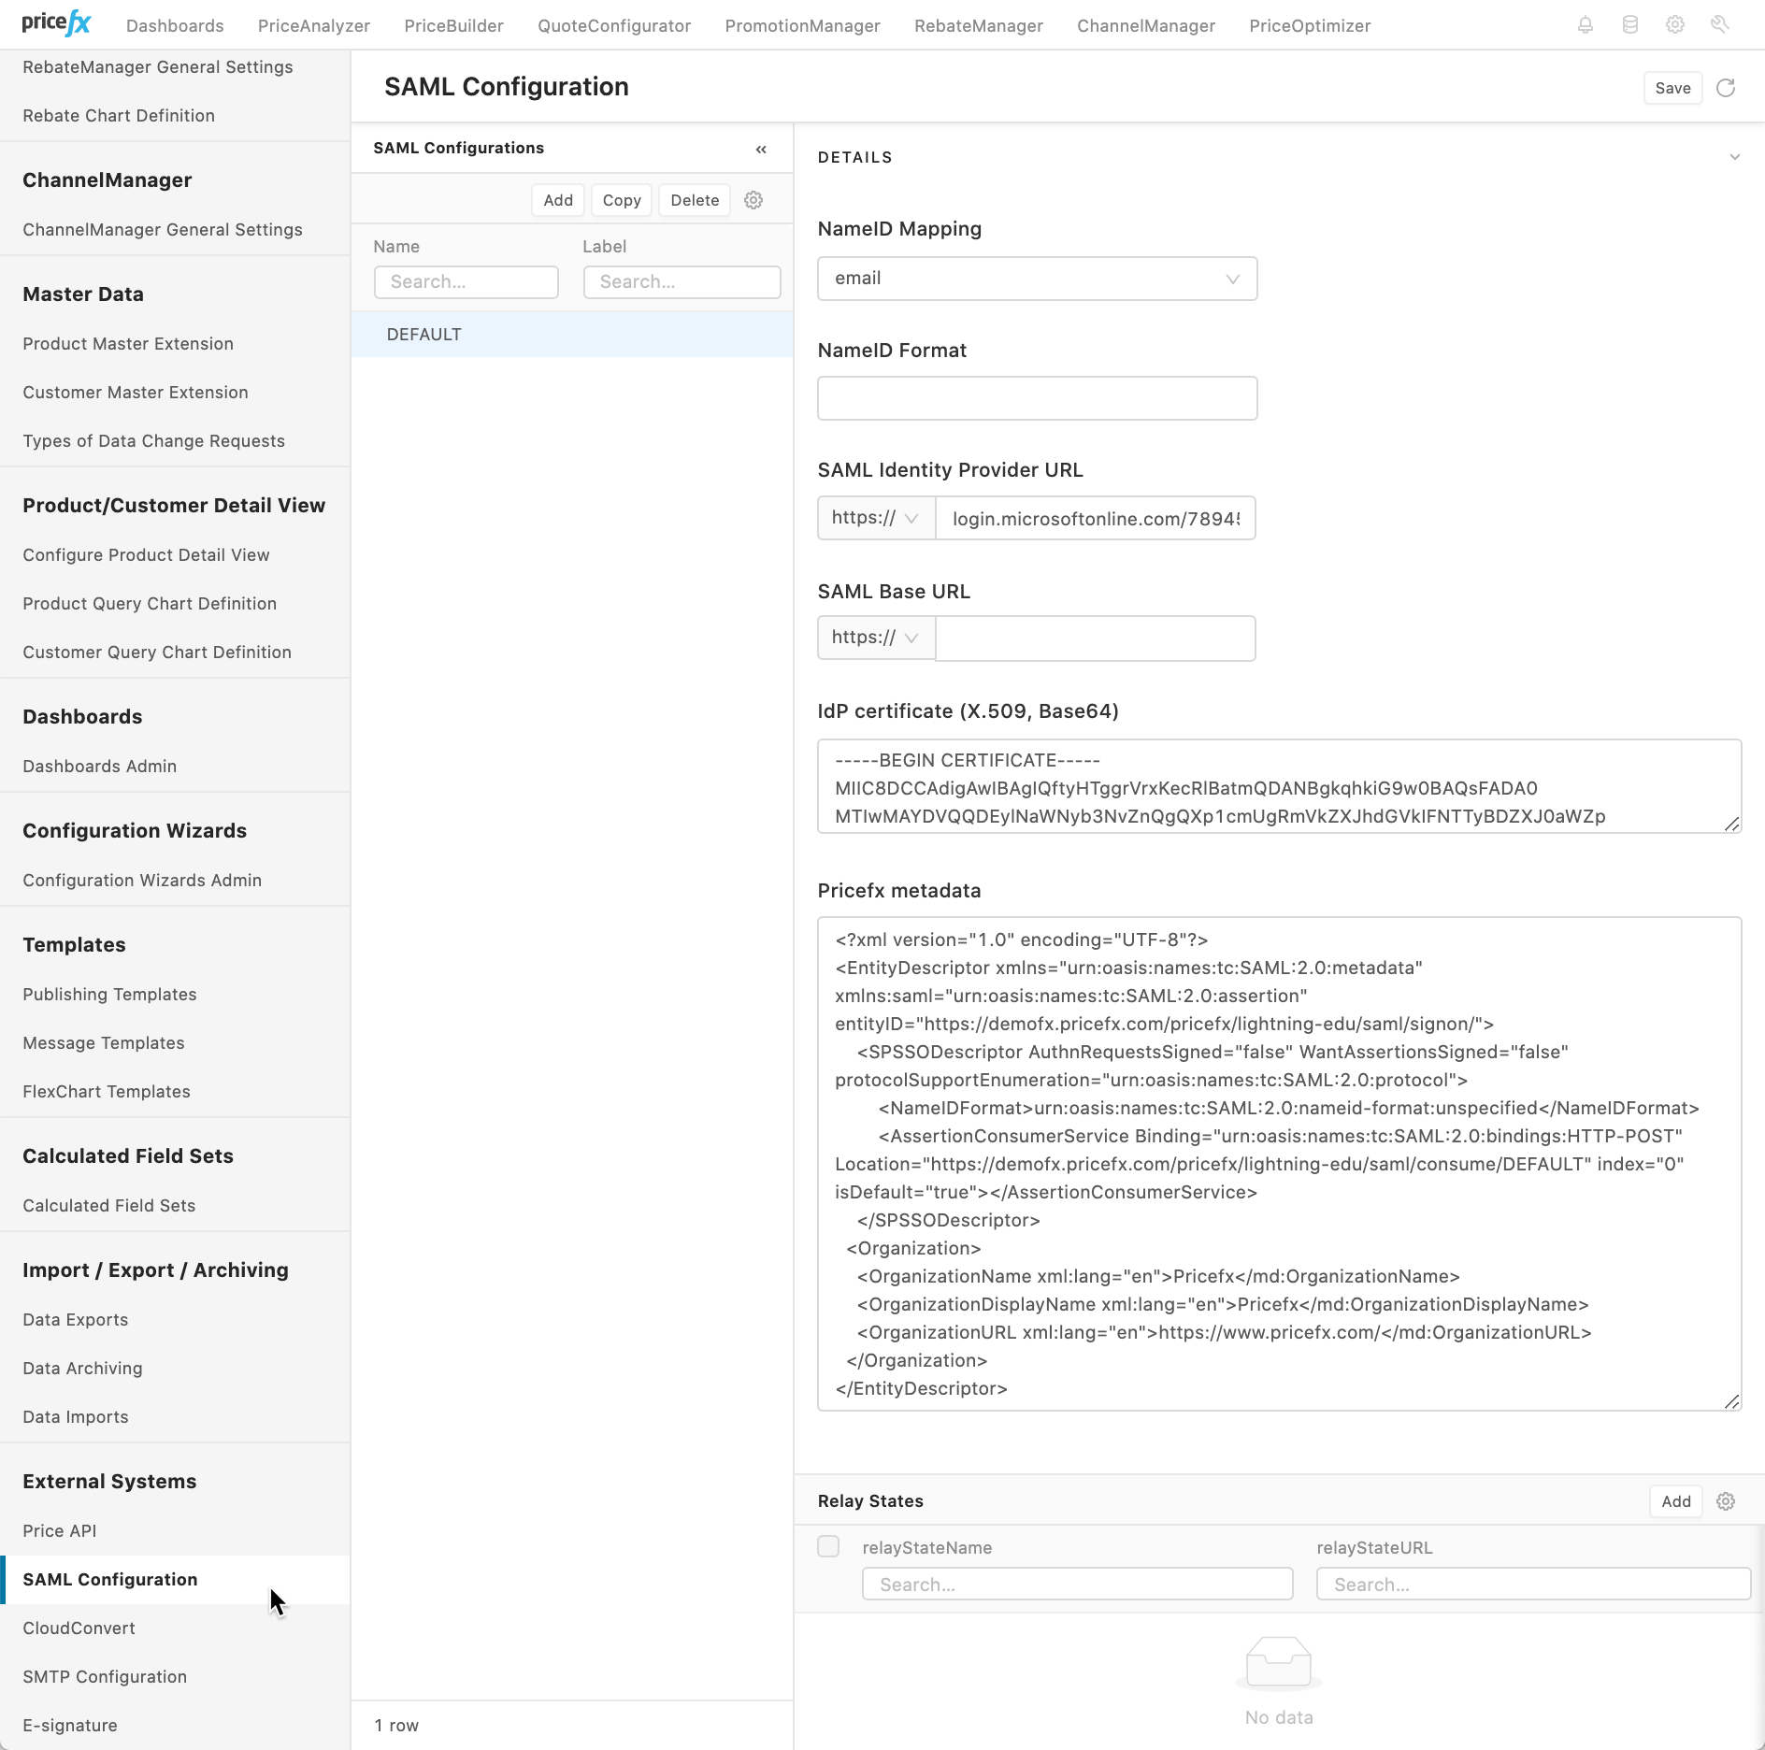This screenshot has height=1750, width=1765.
Task: Collapse the SAML Configurations panel
Action: tap(761, 149)
